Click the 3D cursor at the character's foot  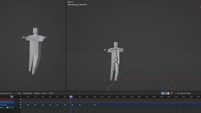(116, 80)
